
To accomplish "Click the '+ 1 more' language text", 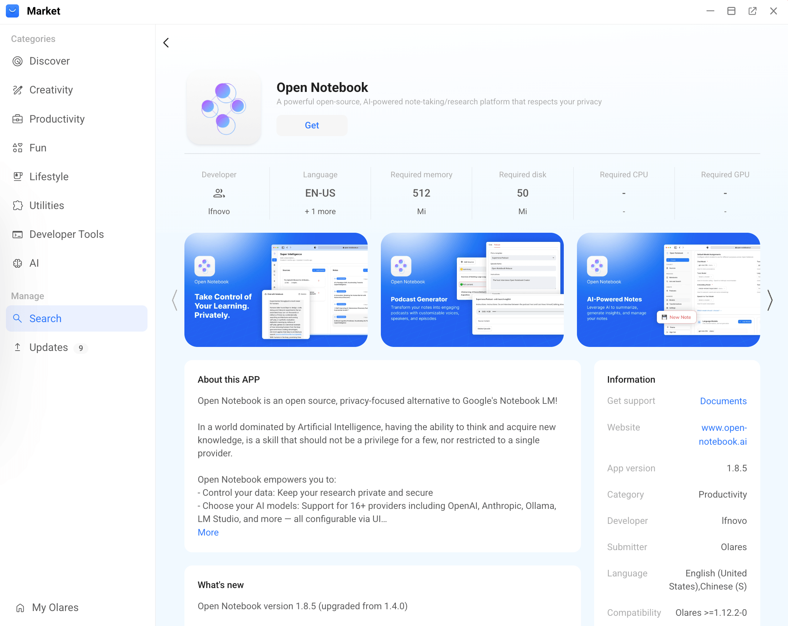I will pos(320,212).
